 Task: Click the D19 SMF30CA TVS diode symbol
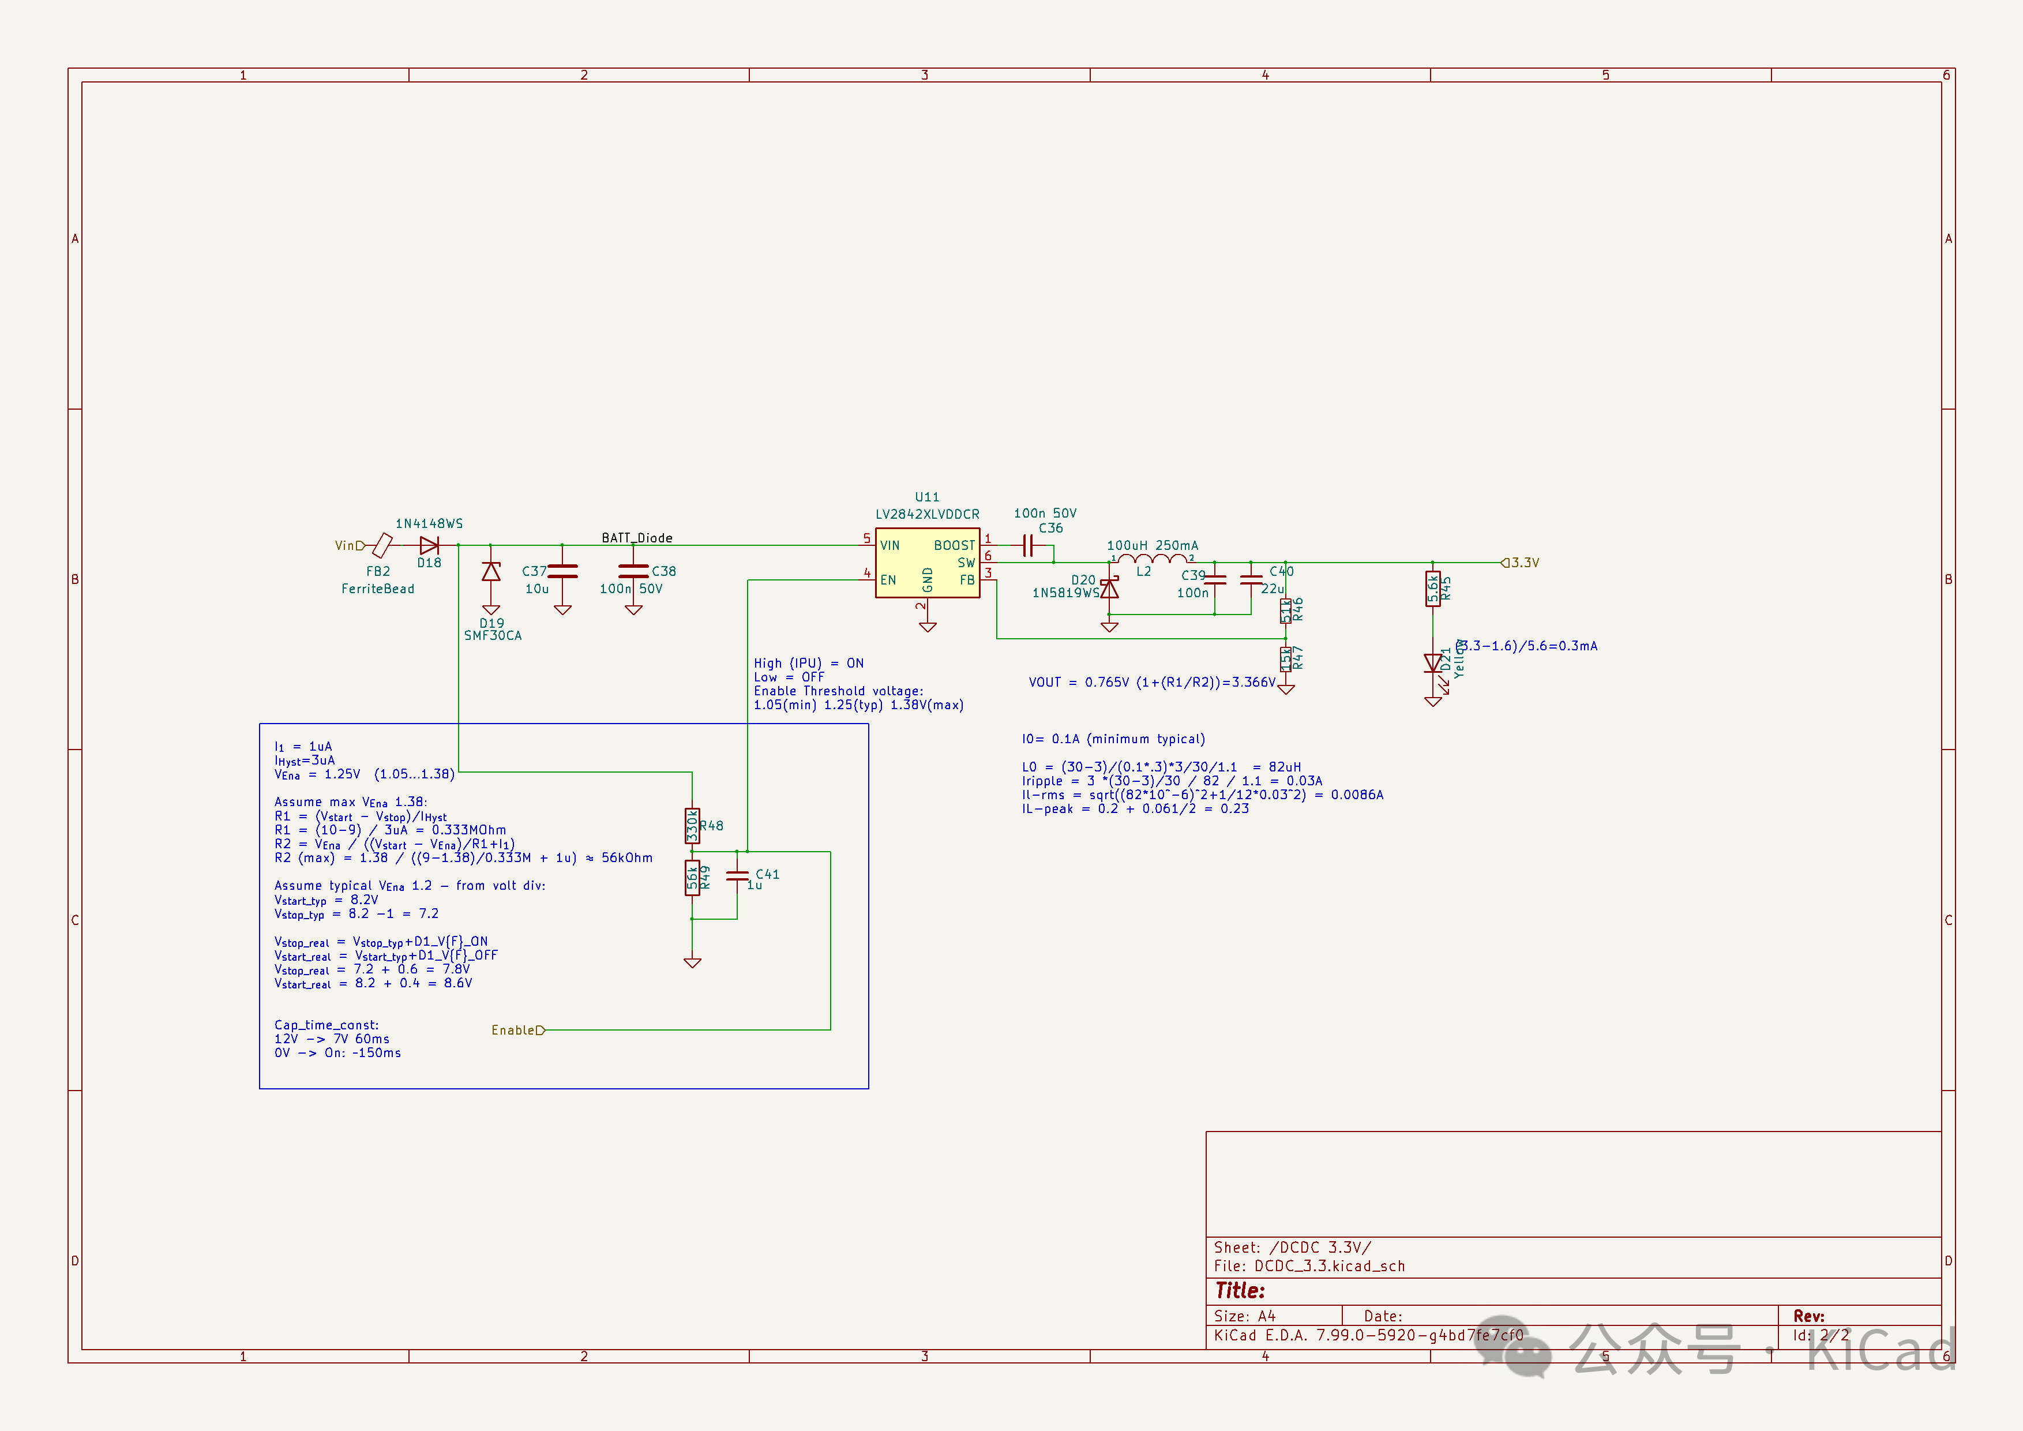[491, 573]
